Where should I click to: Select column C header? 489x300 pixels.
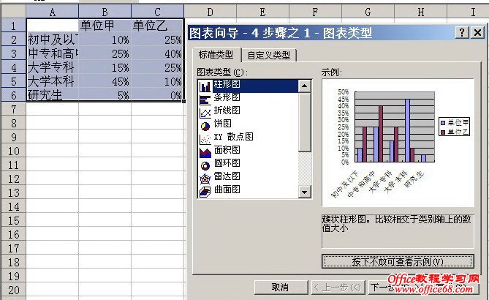(x=157, y=12)
